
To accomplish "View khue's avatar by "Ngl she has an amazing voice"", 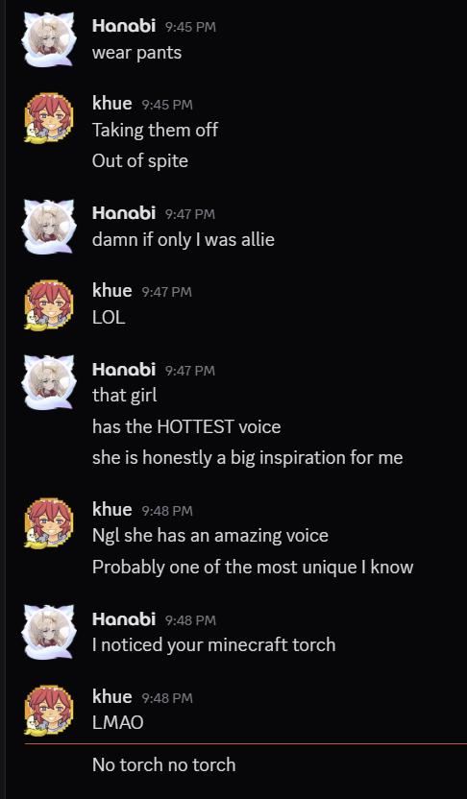I will (49, 522).
